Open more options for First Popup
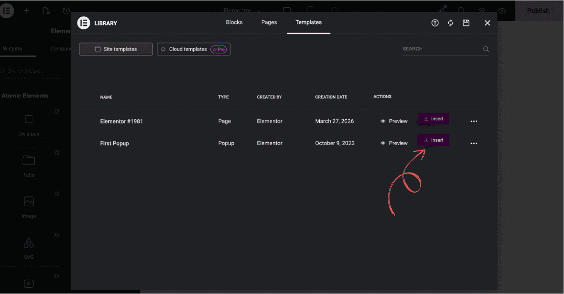The width and height of the screenshot is (564, 294). (474, 144)
